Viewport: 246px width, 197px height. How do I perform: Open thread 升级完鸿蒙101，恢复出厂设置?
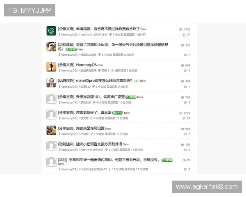pos(100,97)
